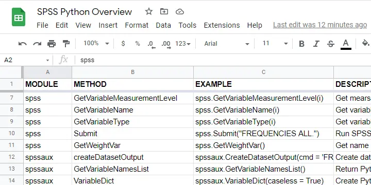The height and width of the screenshot is (185, 371).
Task: Format as currency with dollar icon
Action: 123,44
